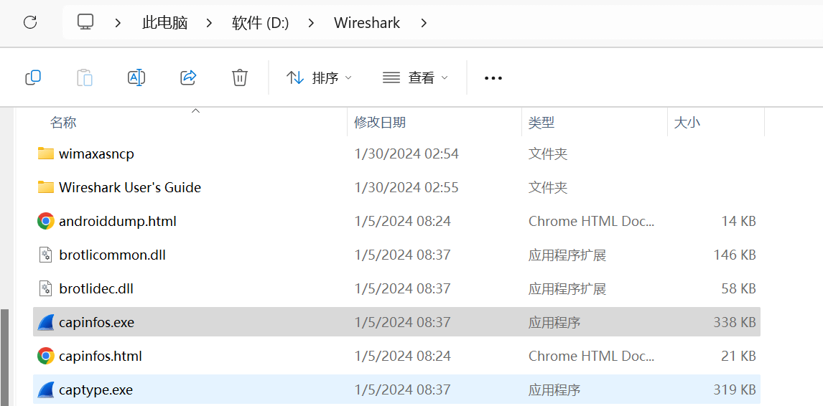Click the Paste icon in toolbar
The height and width of the screenshot is (406, 823).
point(85,77)
